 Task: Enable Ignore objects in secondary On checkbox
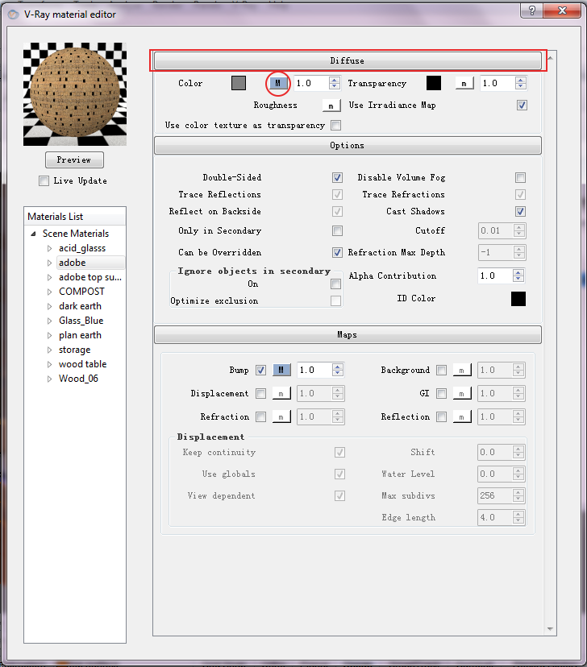coord(336,284)
